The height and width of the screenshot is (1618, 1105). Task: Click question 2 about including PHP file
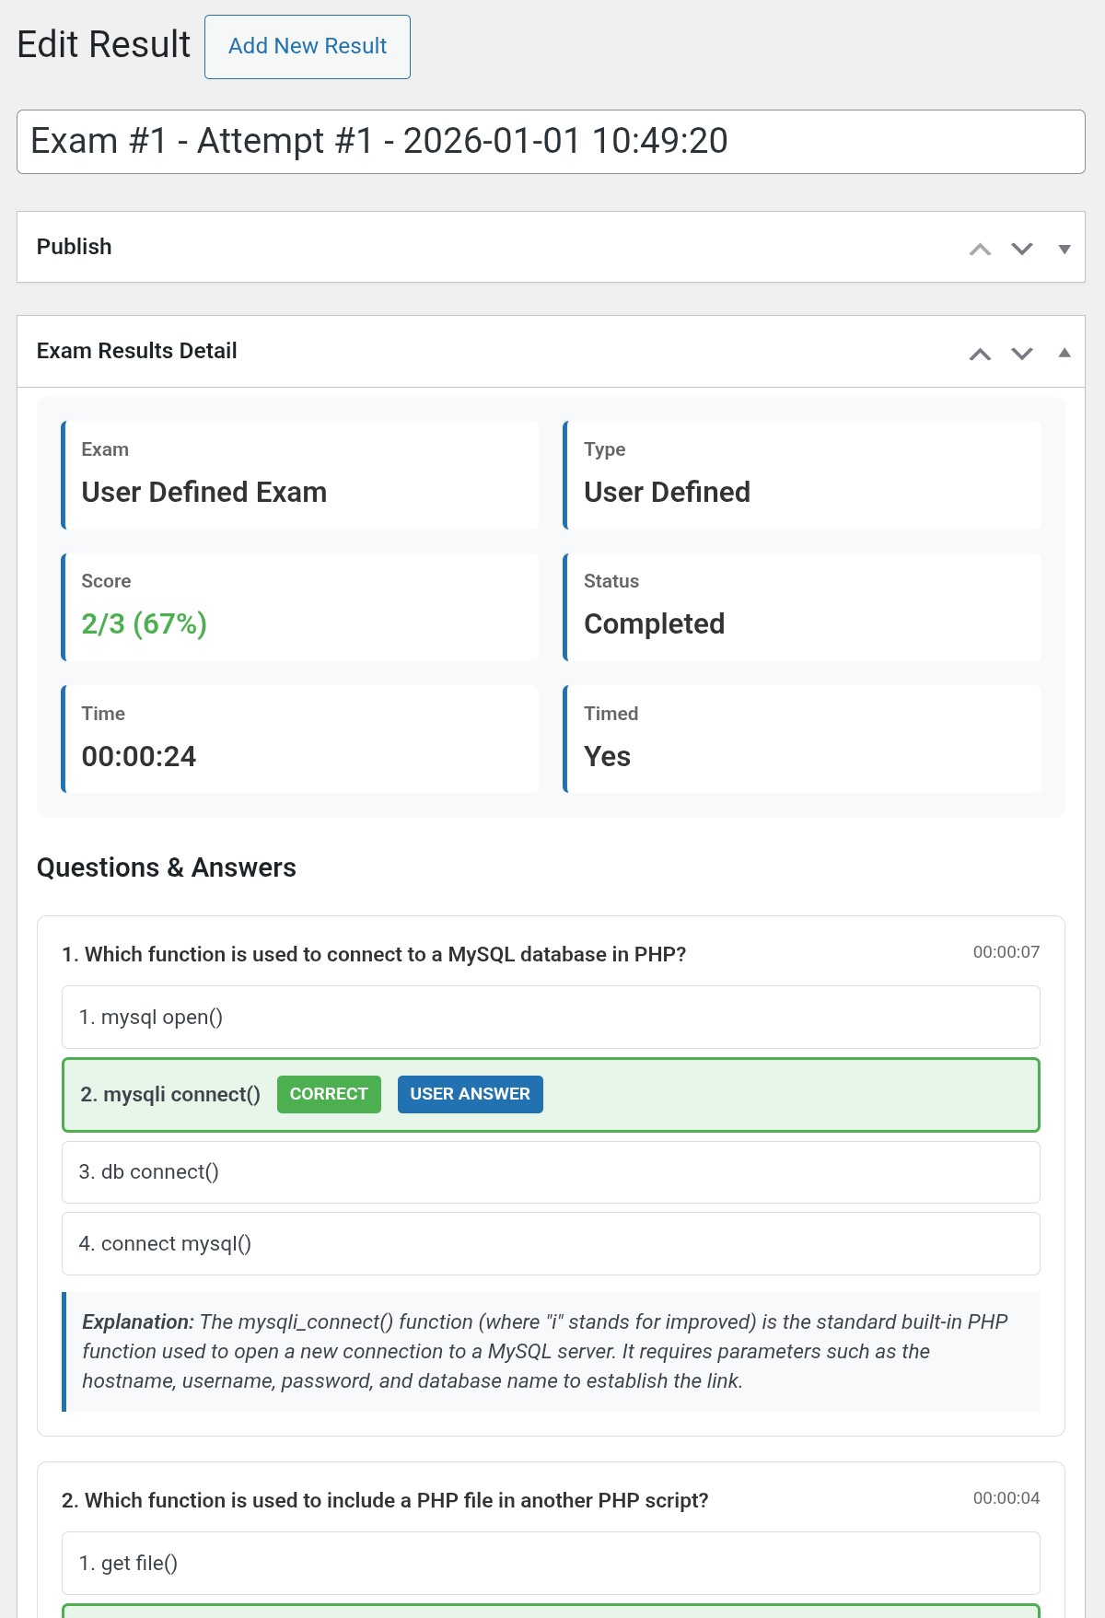tap(385, 1501)
